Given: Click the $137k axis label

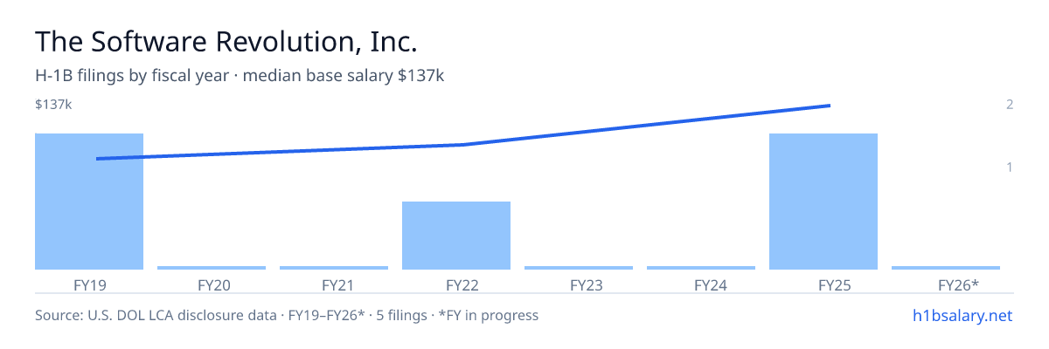Looking at the screenshot, I should coord(53,105).
